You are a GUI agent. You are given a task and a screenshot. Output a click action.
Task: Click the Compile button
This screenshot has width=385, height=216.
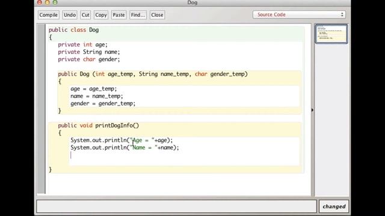(48, 15)
